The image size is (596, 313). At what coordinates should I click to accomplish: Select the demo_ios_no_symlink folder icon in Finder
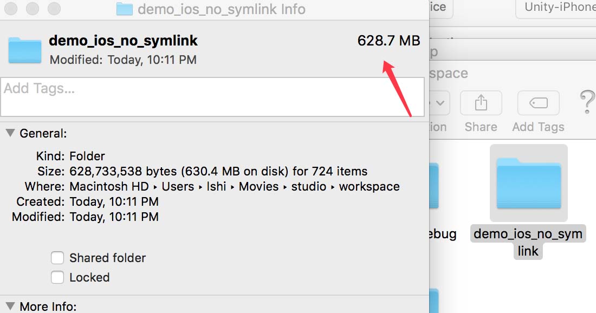coord(528,182)
